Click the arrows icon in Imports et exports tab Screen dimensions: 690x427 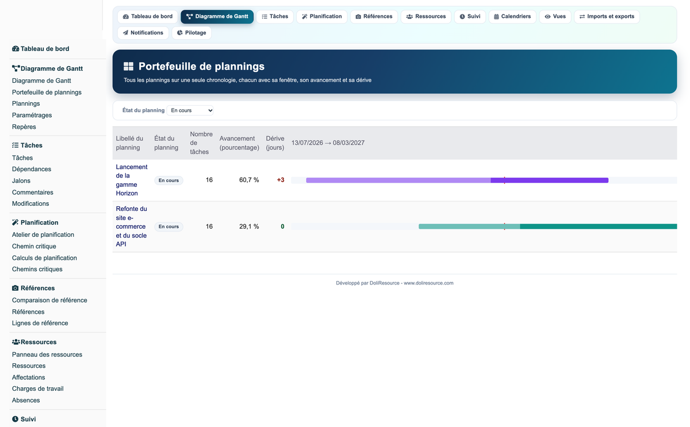pos(582,17)
